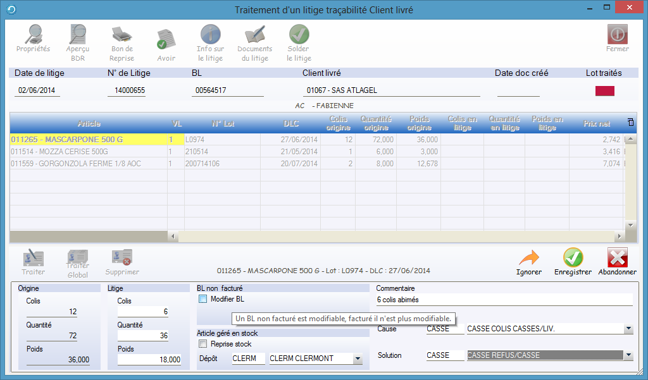Viewport: 648px width, 380px height.
Task: Open the Cause dropdown list
Action: coord(628,329)
